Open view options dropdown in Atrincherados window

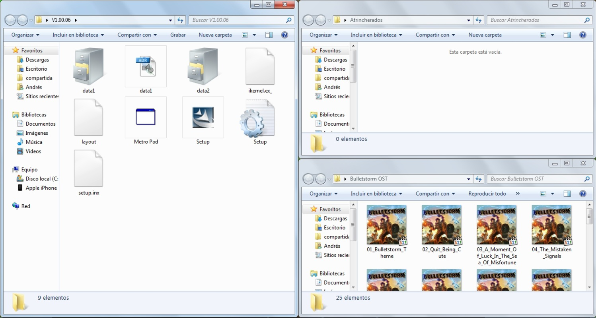point(553,35)
